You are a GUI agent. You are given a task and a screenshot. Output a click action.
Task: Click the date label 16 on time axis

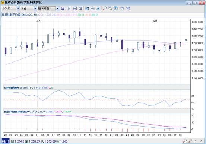pos(95,135)
